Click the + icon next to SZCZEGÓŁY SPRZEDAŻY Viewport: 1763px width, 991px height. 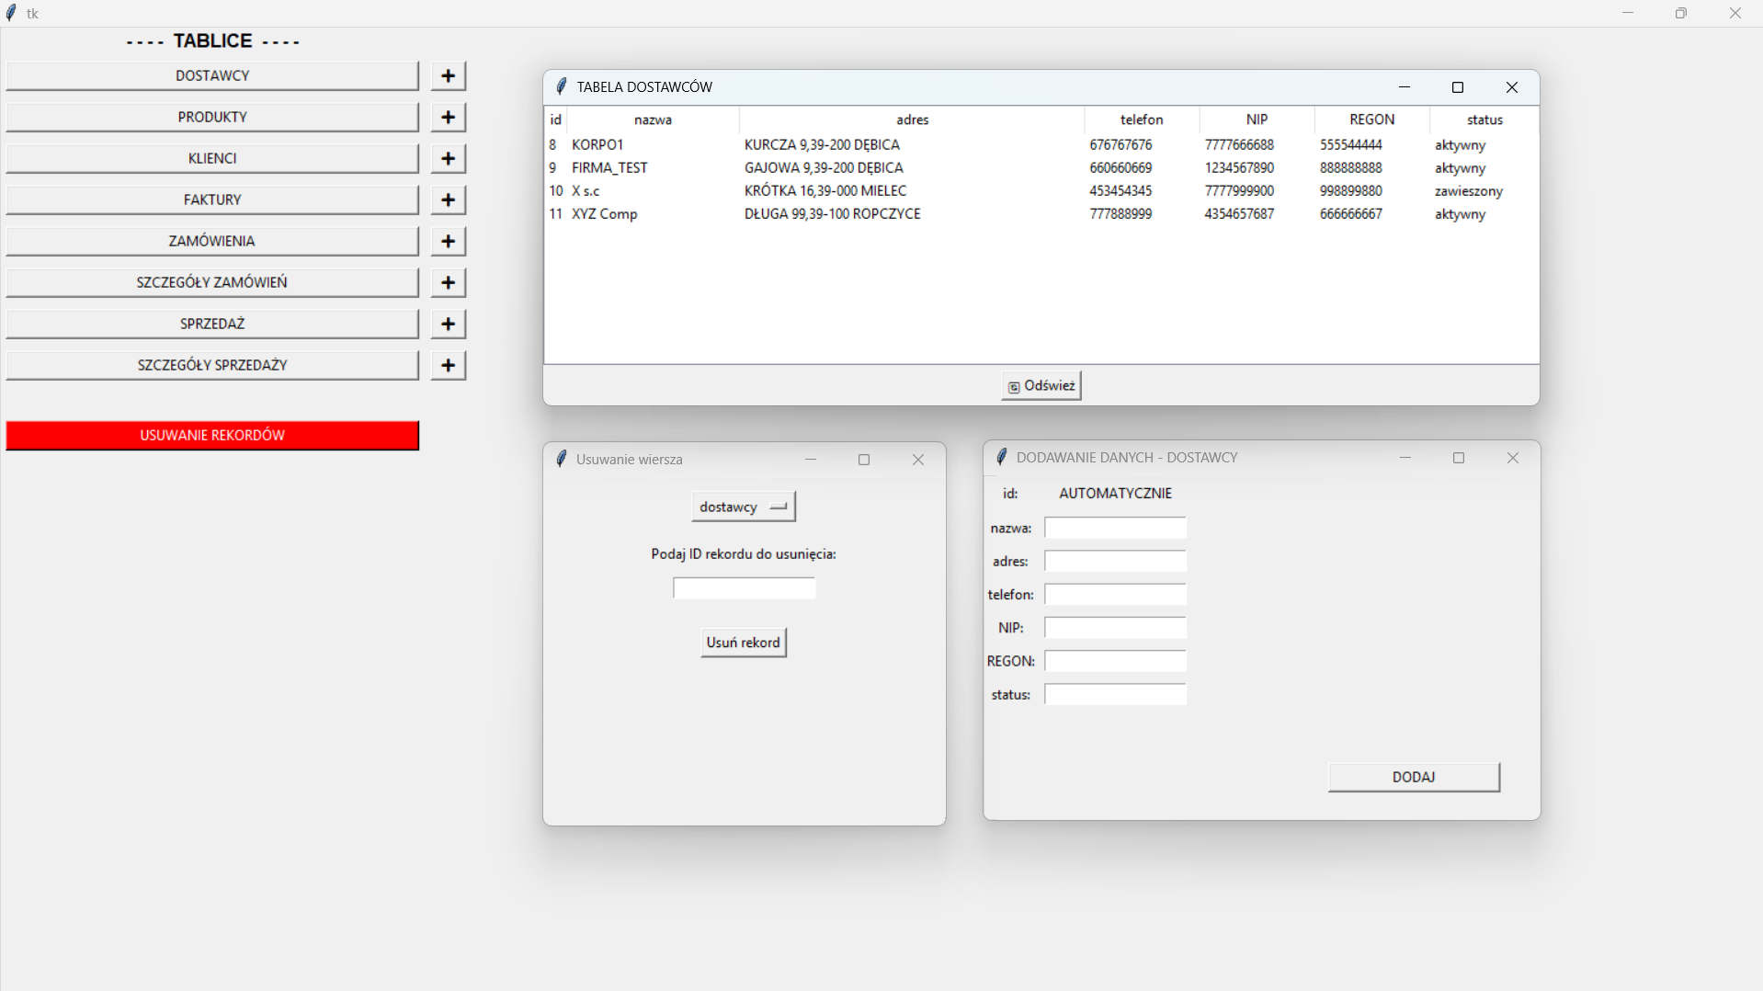point(448,365)
